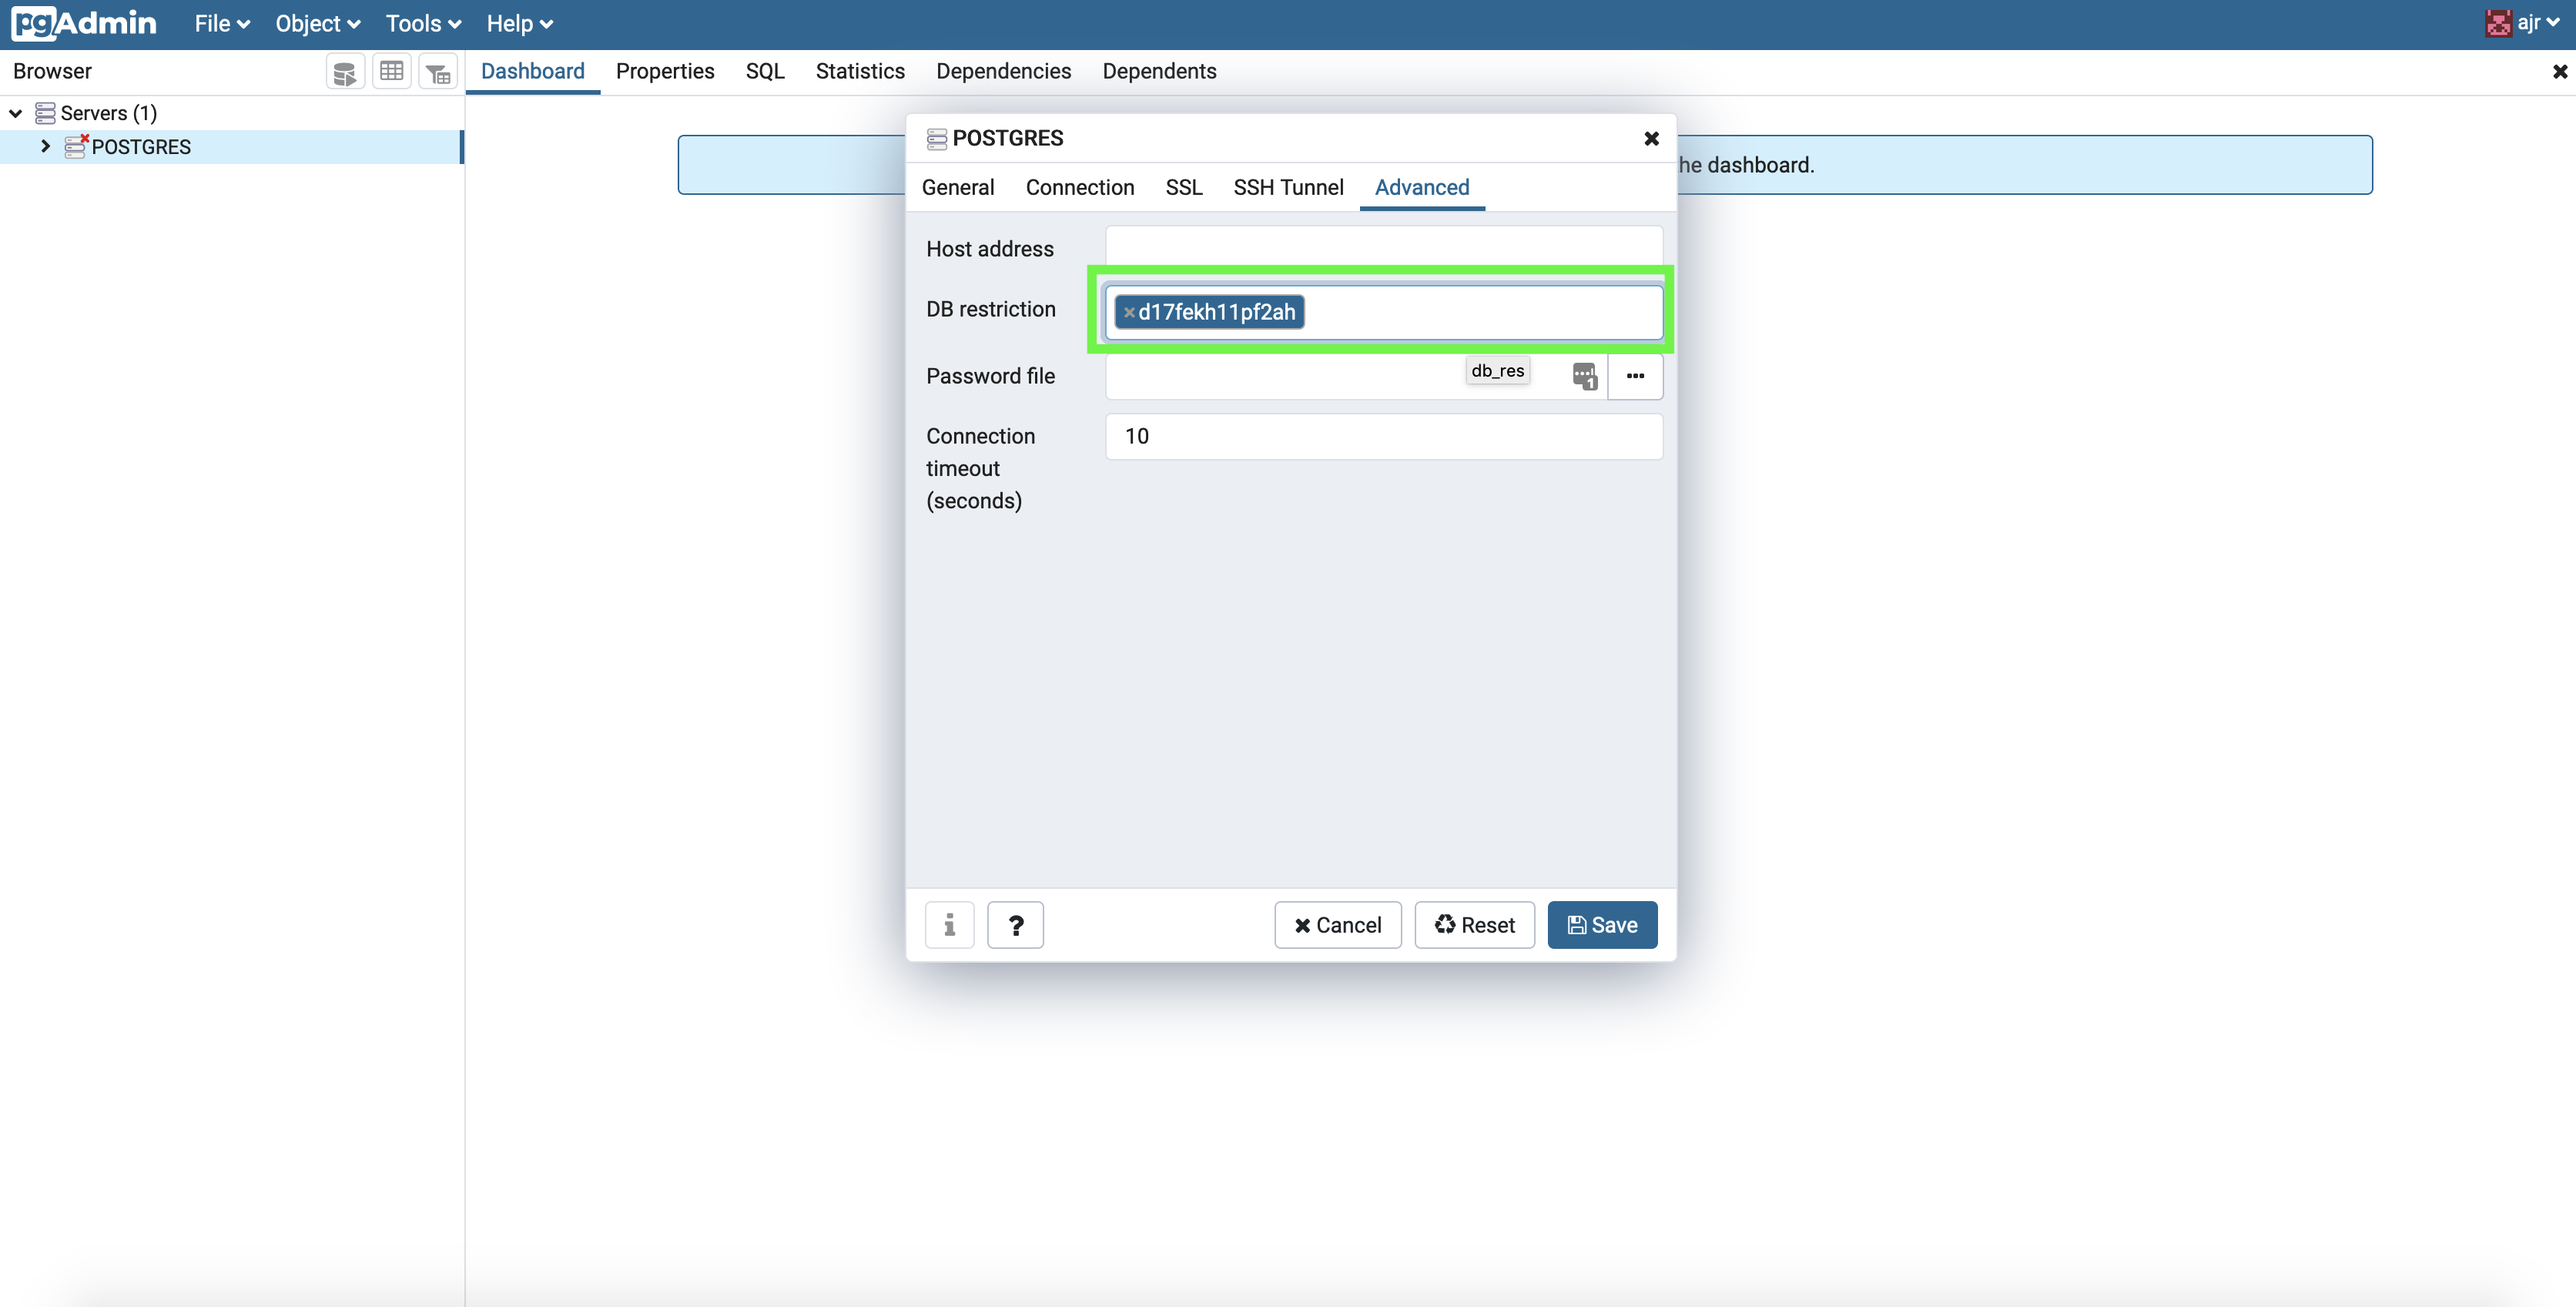The height and width of the screenshot is (1307, 2576).
Task: Click the keyboard shortcut icon beside password field
Action: click(x=1585, y=376)
